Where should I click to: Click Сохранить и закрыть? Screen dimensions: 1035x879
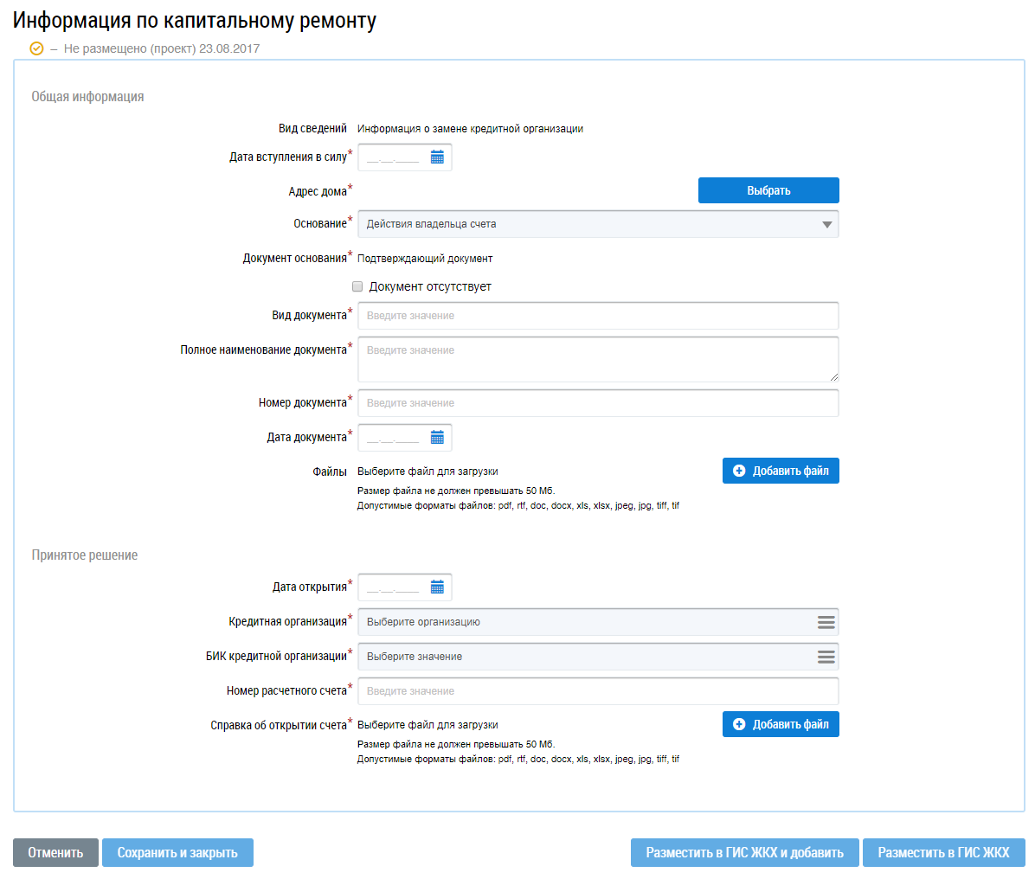coord(177,852)
